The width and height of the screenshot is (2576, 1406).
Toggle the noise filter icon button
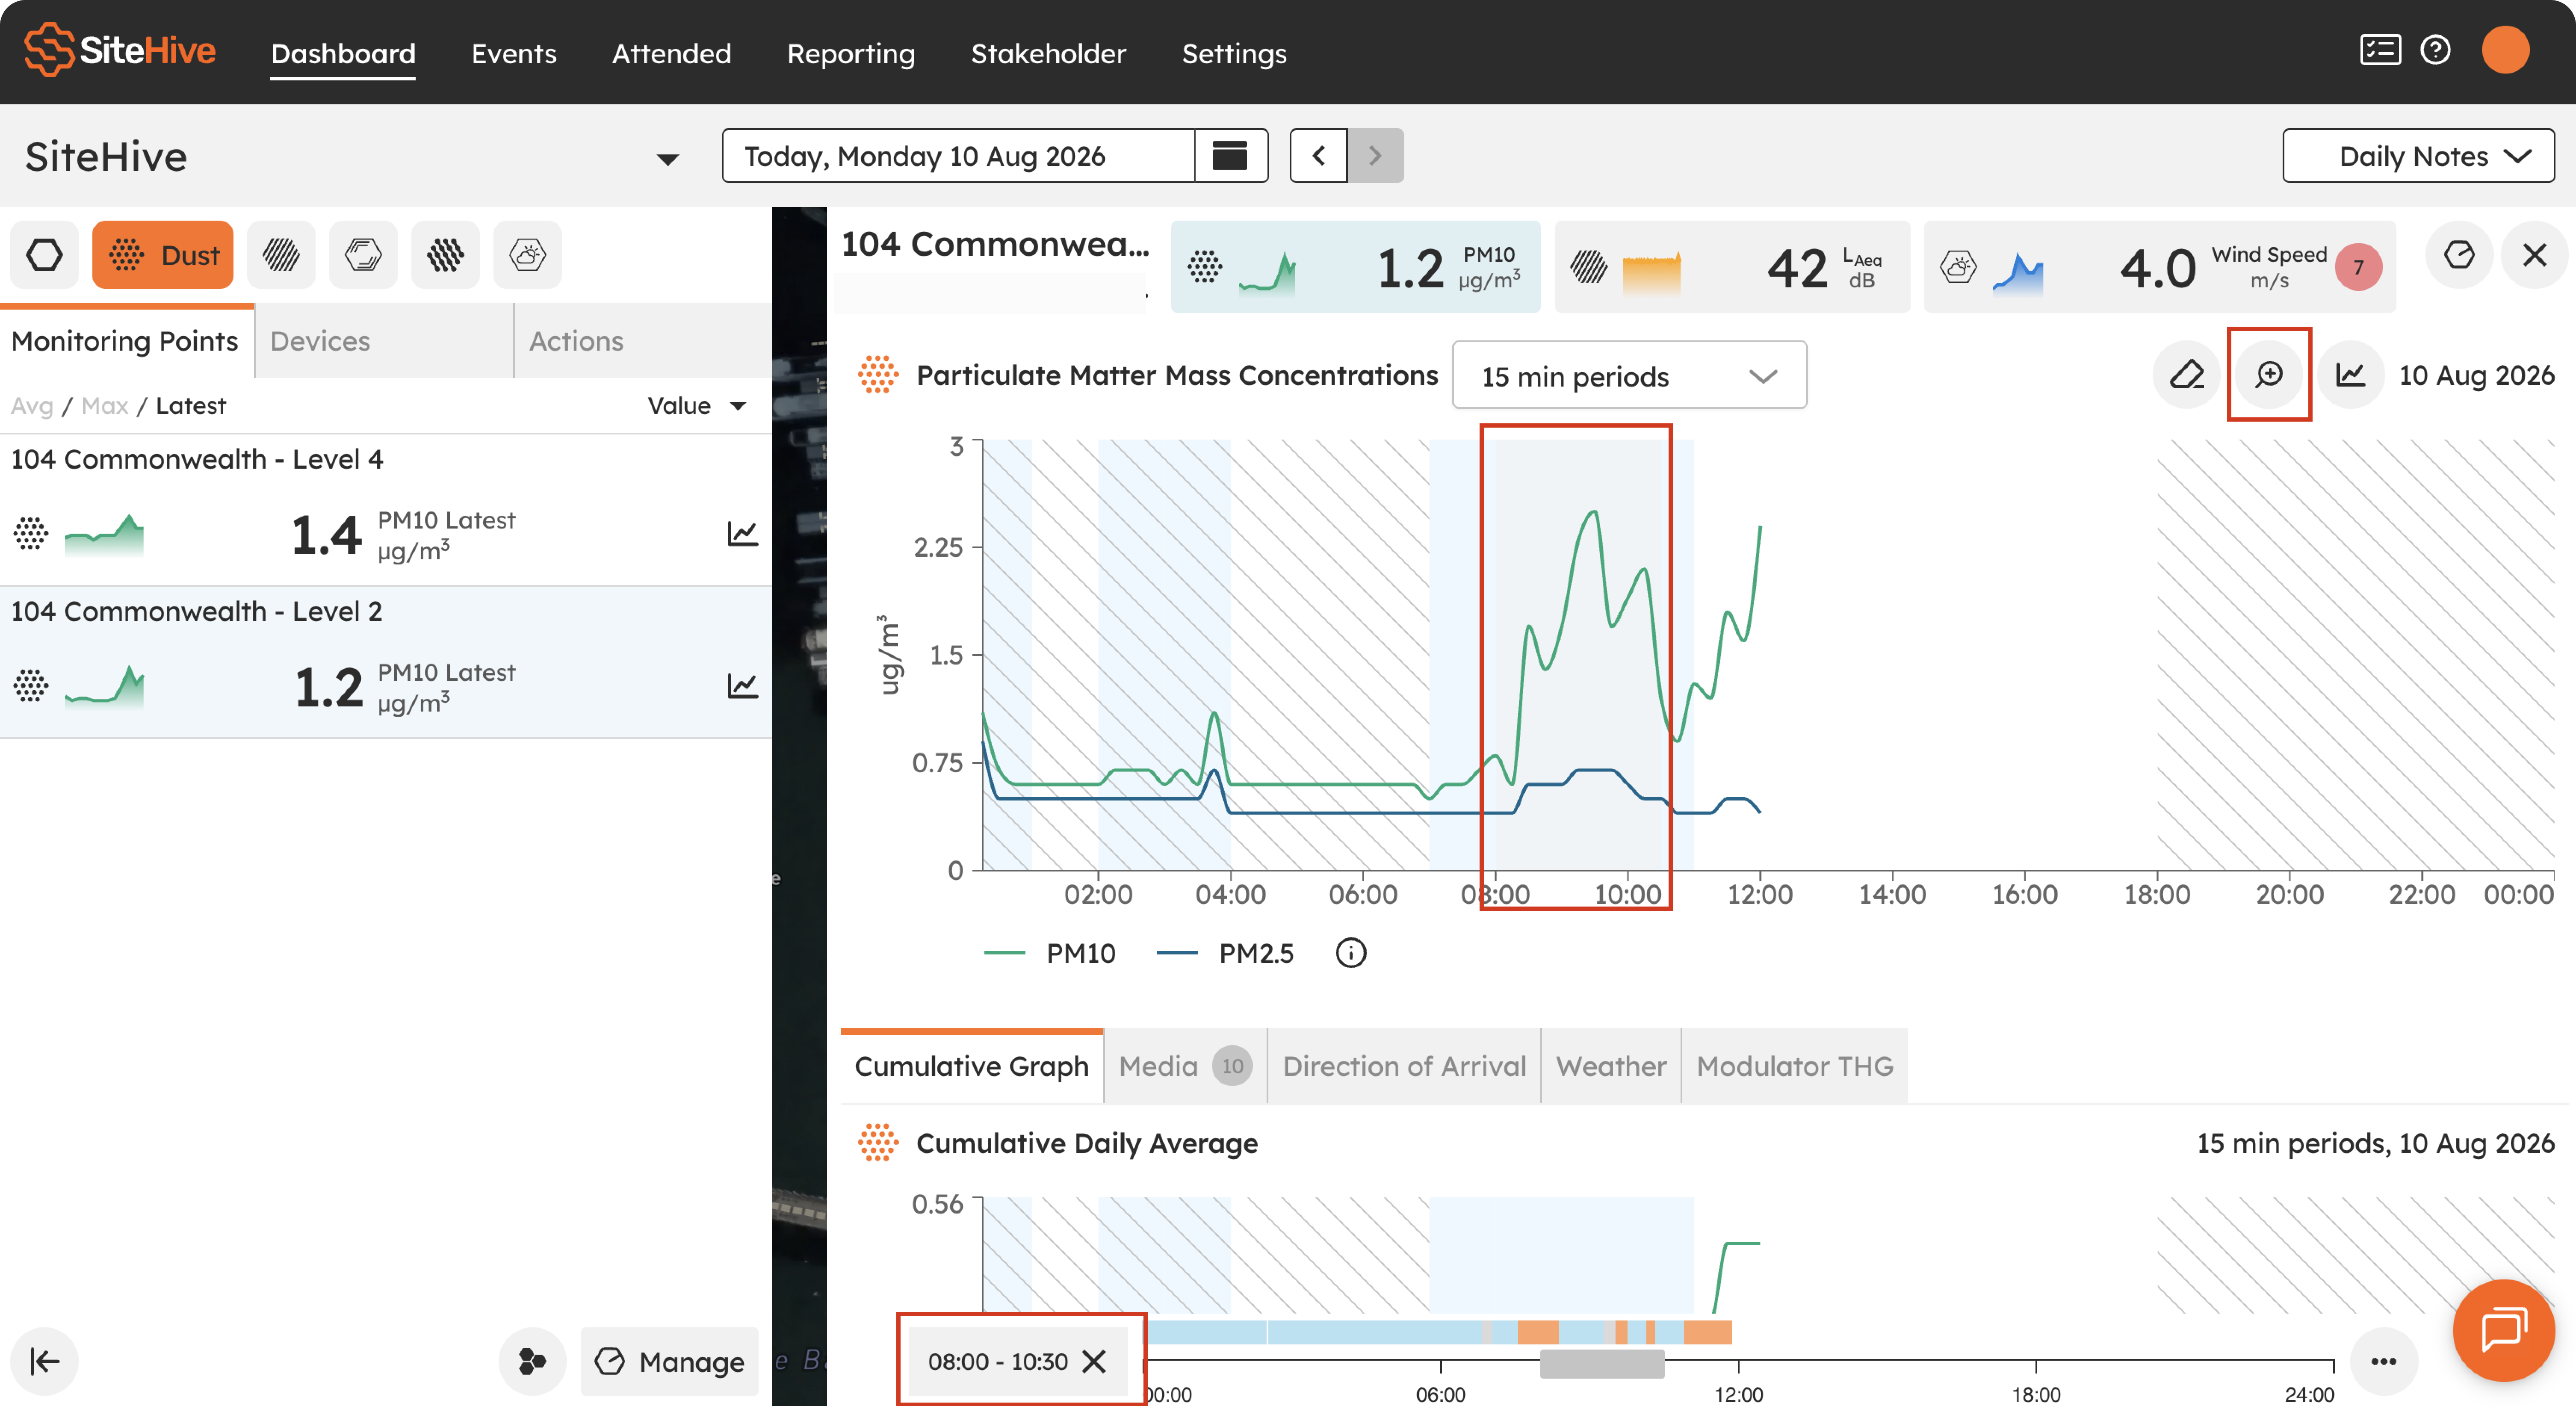tap(281, 255)
